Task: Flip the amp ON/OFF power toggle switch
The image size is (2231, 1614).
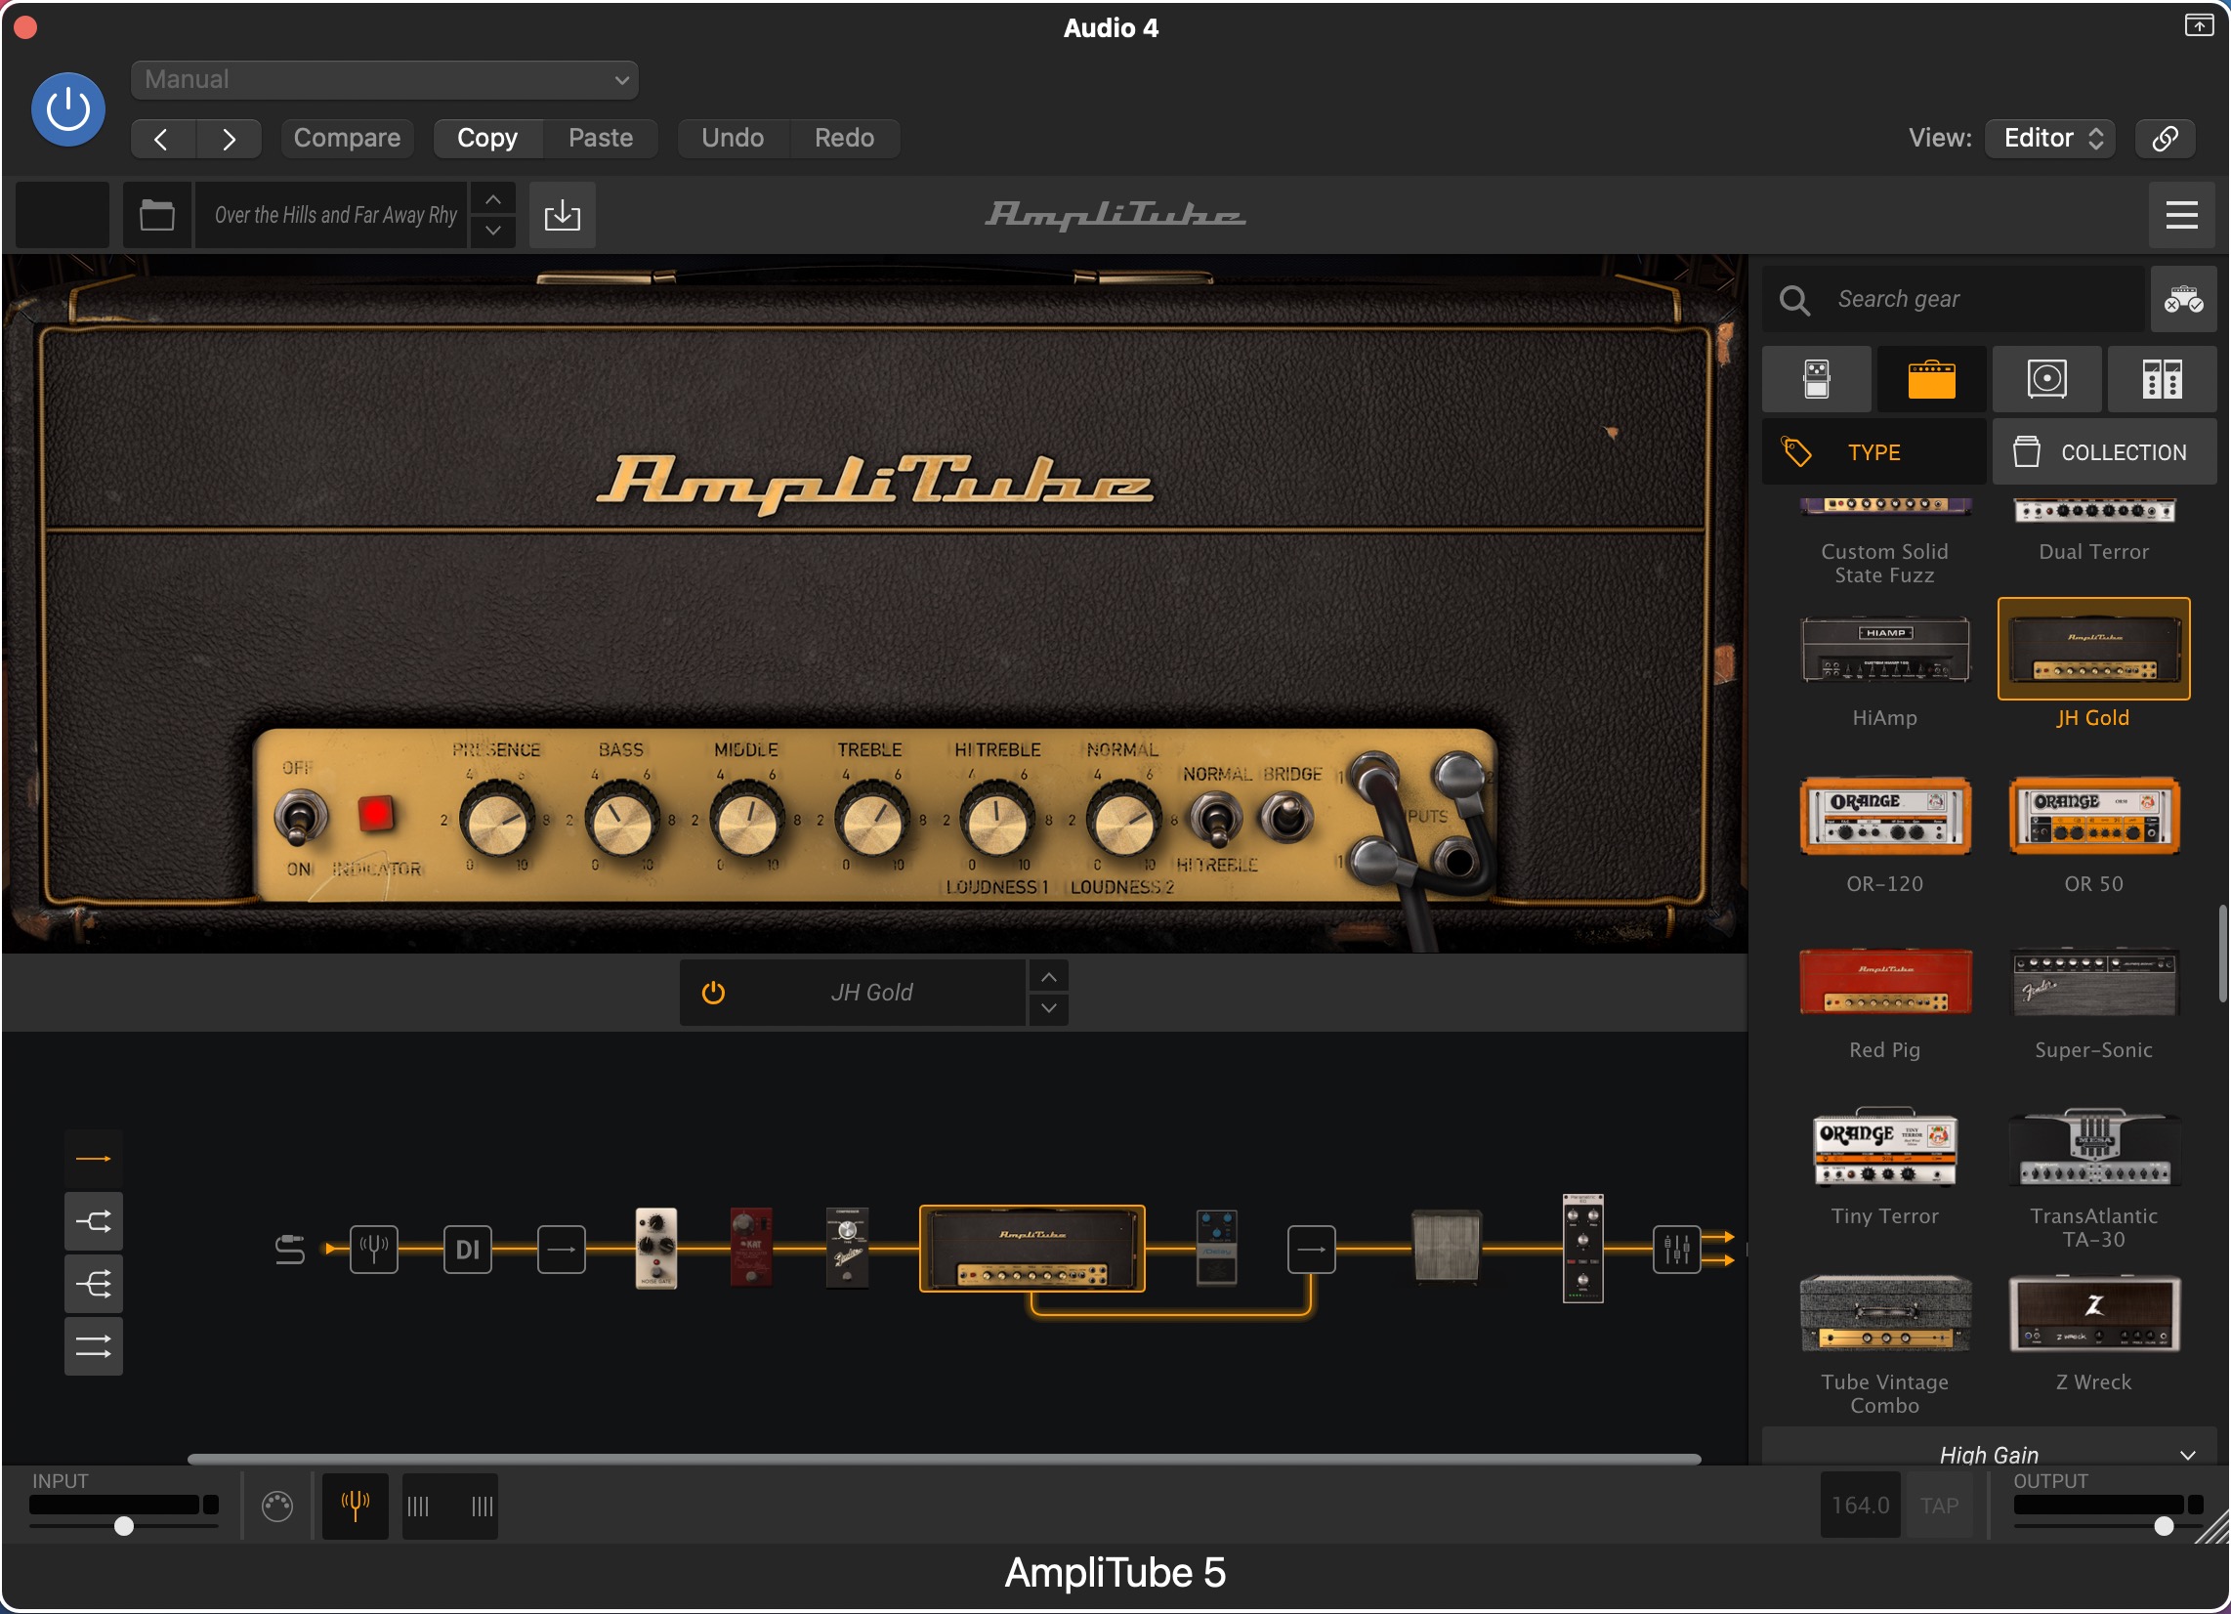Action: click(300, 817)
